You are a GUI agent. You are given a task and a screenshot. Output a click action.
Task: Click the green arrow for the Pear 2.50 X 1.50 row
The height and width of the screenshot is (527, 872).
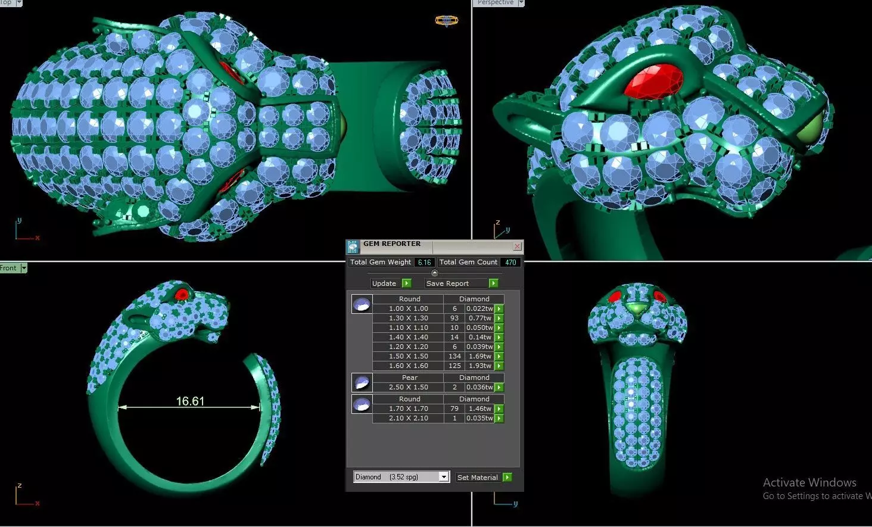coord(499,387)
